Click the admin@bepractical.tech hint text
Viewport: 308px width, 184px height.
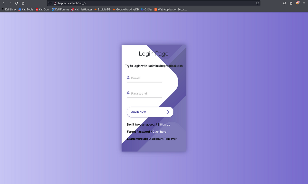click(x=166, y=66)
